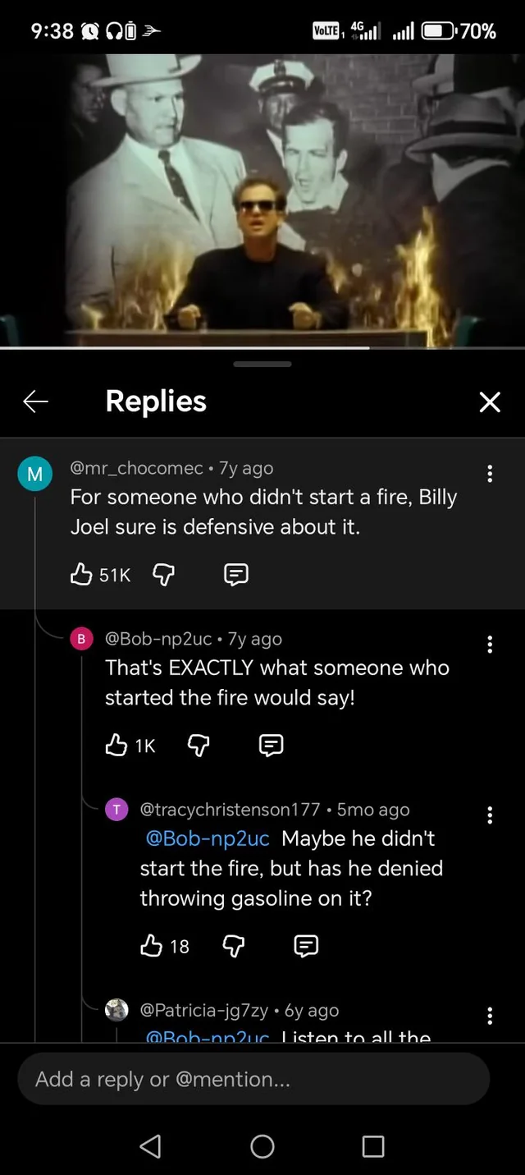Dislike the @Bob-np2uc reply
The width and height of the screenshot is (525, 1175).
pyautogui.click(x=199, y=746)
